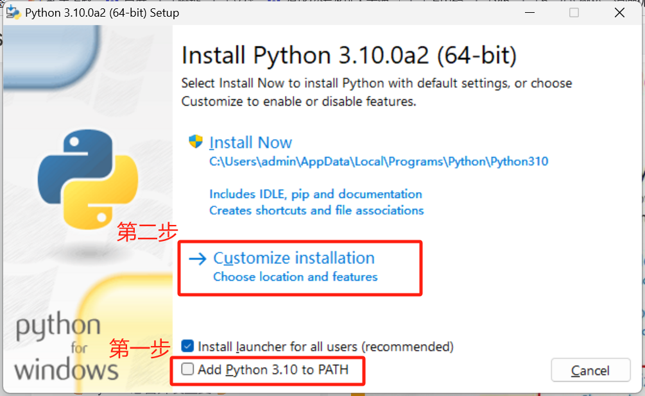Open Install Now to begin default installation
The image size is (645, 396).
(250, 142)
